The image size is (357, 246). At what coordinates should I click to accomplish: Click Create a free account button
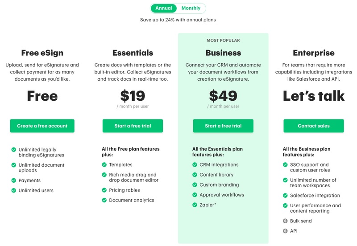tap(42, 126)
